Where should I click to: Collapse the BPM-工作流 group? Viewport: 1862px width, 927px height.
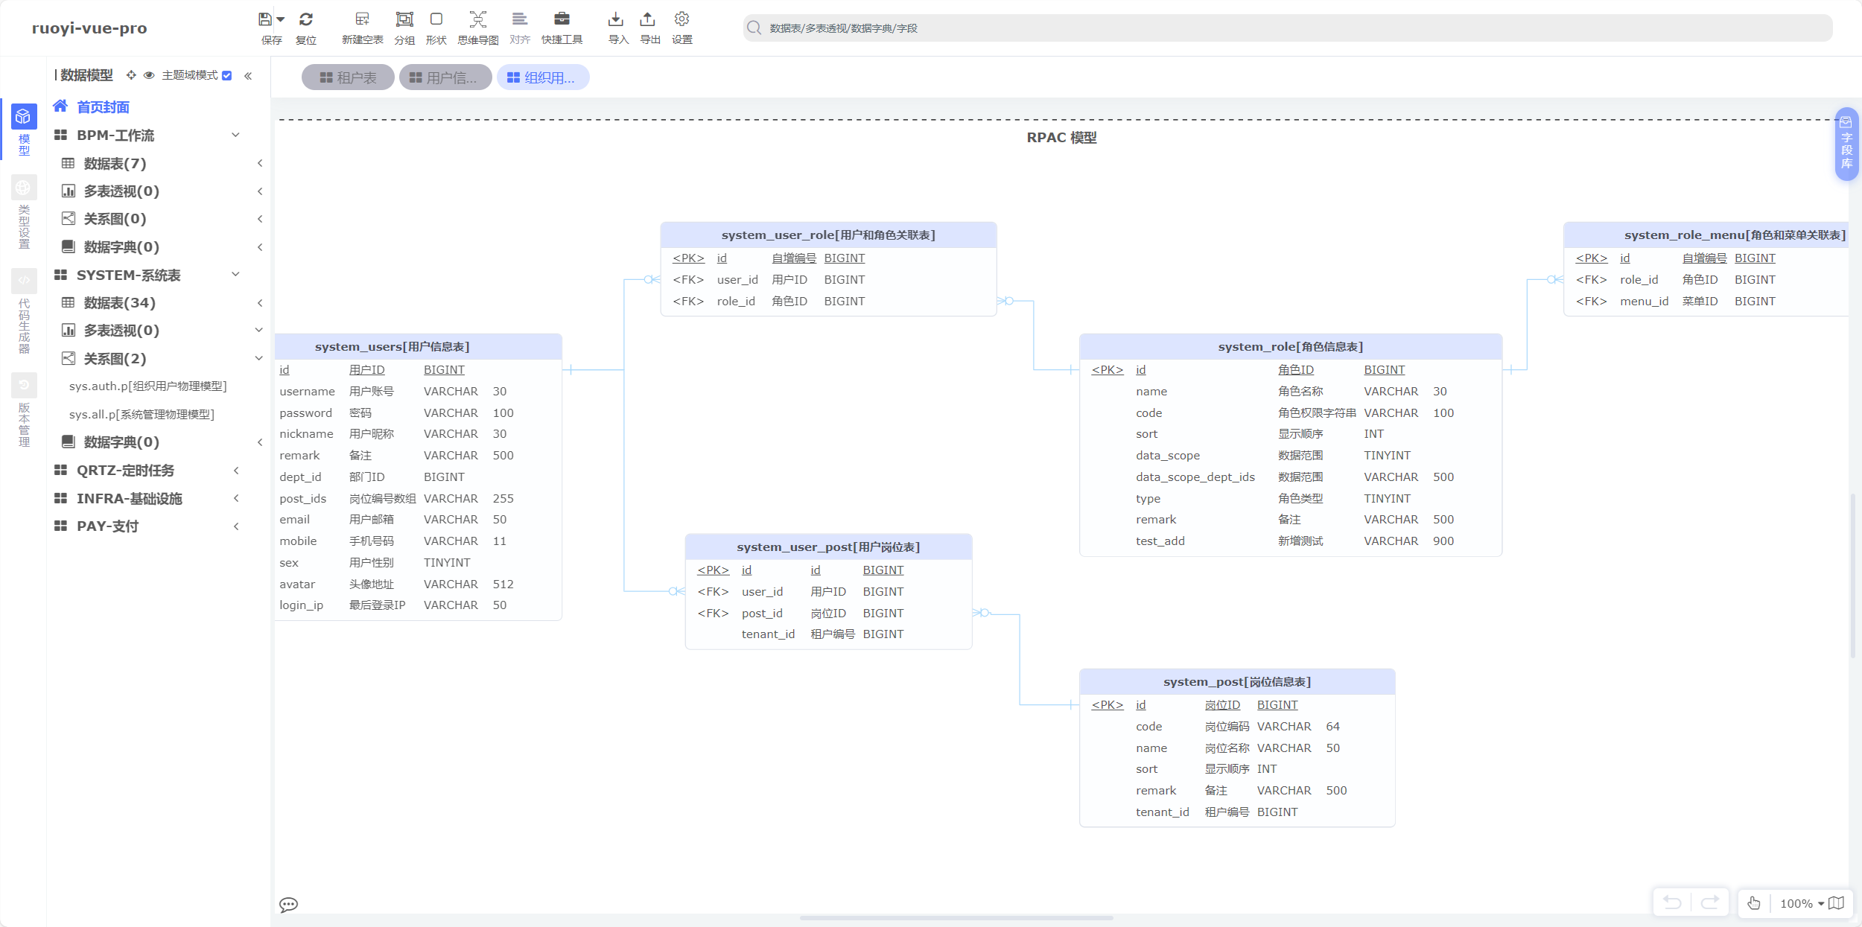tap(235, 135)
